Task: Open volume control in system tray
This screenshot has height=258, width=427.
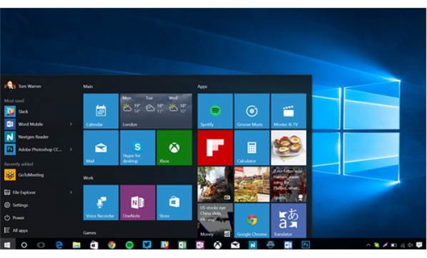Action: (x=410, y=245)
